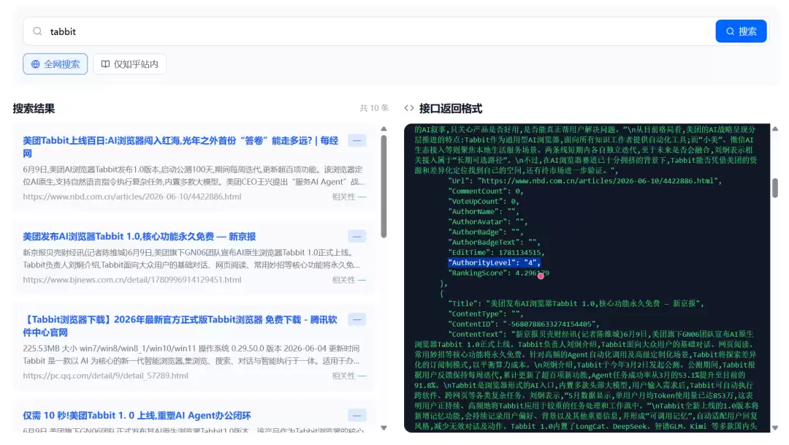Image resolution: width=789 pixels, height=445 pixels.
Task: Click the dash badge on the 新京报 result
Action: 357,237
